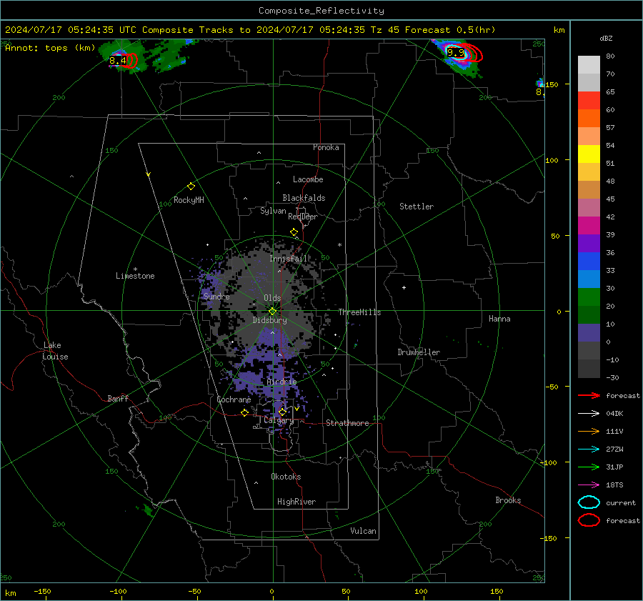Click the red forecast ellipse legend icon
643x601 pixels.
coord(589,520)
